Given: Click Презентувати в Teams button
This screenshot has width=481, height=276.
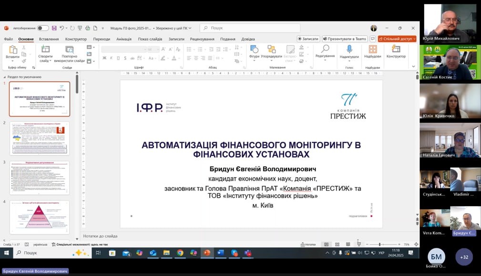Looking at the screenshot, I should coord(345,39).
